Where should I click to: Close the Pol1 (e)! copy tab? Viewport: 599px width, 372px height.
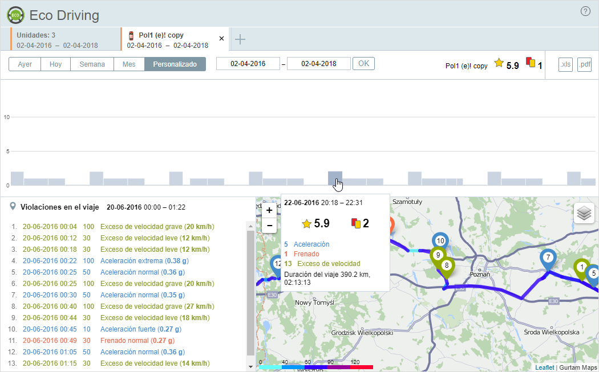point(222,39)
